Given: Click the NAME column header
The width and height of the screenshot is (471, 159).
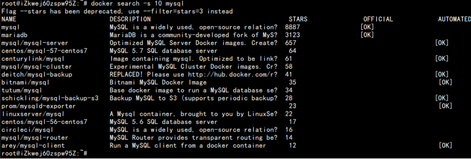Looking at the screenshot, I should (x=9, y=19).
